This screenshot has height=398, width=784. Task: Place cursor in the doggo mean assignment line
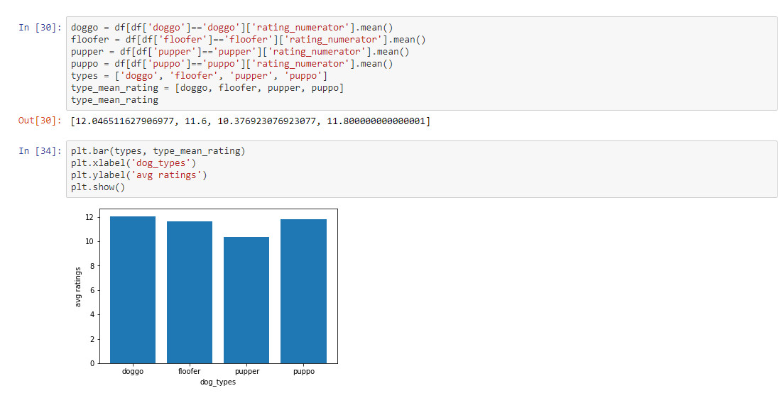tap(231, 28)
